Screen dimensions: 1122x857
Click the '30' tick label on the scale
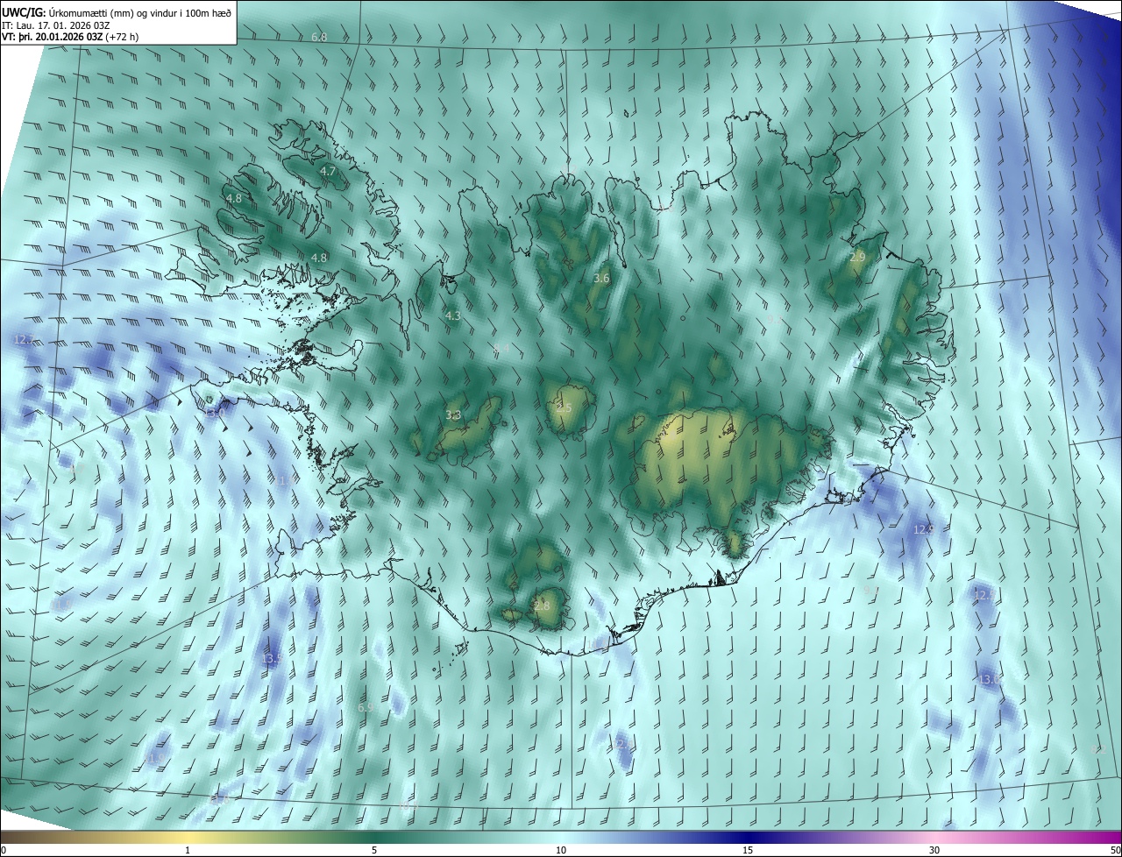934,851
